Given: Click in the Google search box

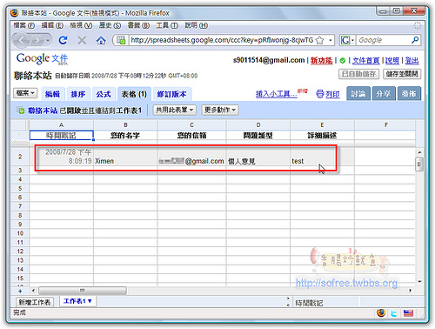Looking at the screenshot, I should 384,40.
